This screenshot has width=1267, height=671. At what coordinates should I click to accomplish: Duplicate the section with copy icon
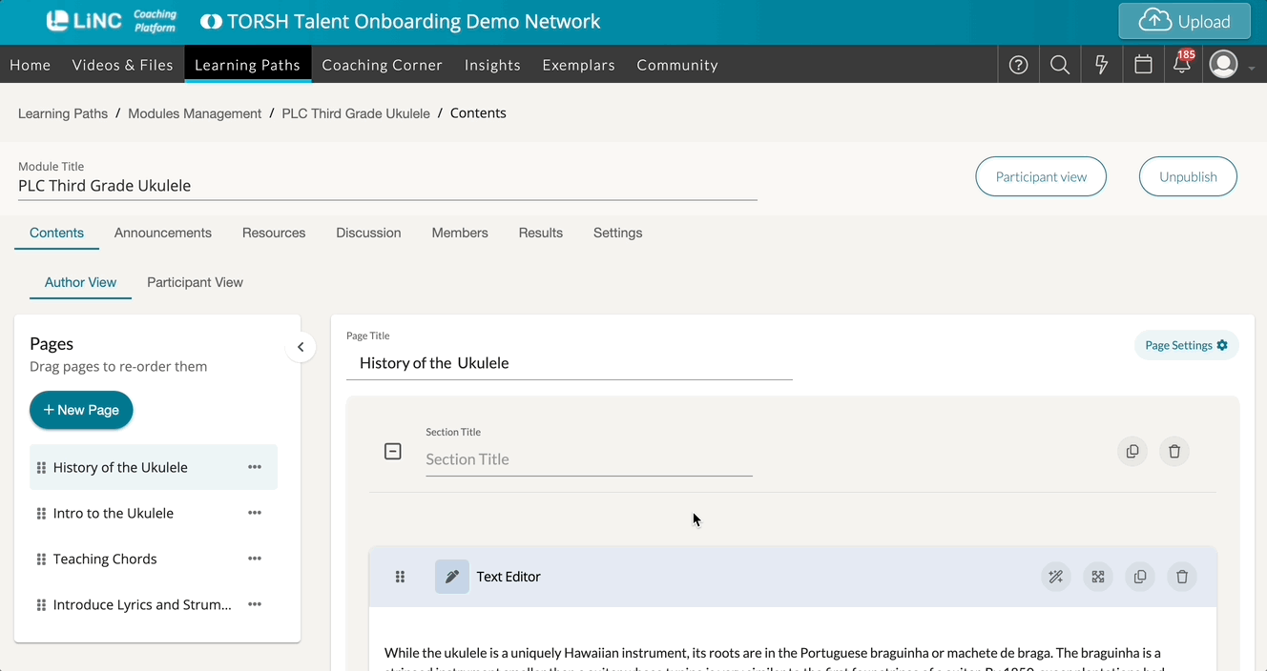pyautogui.click(x=1132, y=452)
